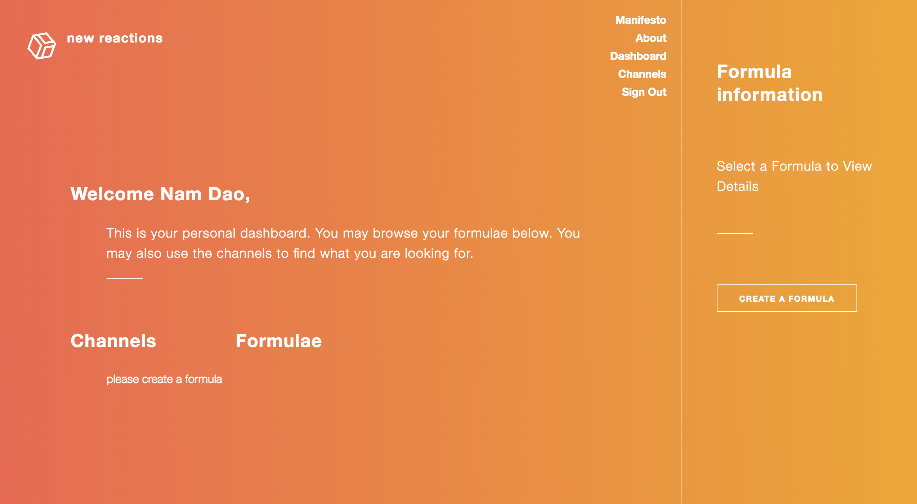Open Channels in the top navigation
The width and height of the screenshot is (917, 504).
642,74
